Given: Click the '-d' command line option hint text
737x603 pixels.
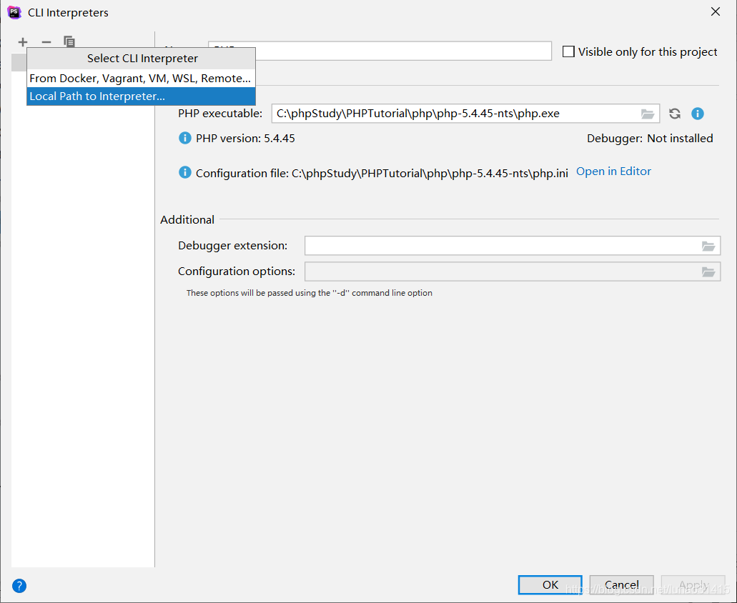Looking at the screenshot, I should [x=310, y=293].
